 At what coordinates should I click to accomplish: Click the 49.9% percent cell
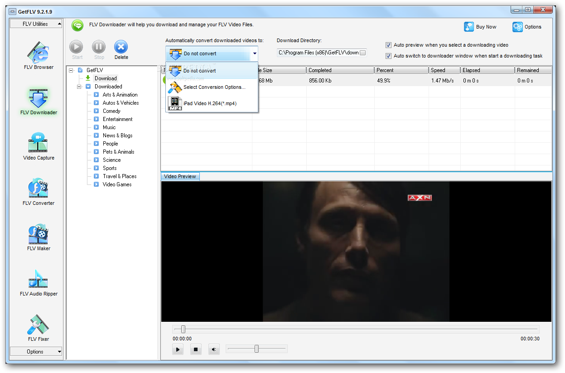(383, 81)
